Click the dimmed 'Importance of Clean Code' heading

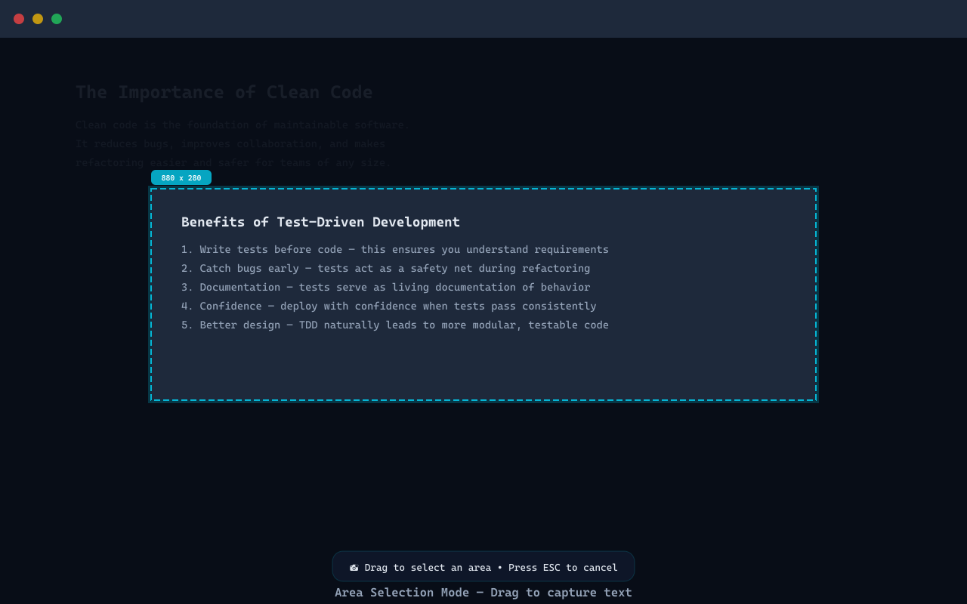point(224,92)
